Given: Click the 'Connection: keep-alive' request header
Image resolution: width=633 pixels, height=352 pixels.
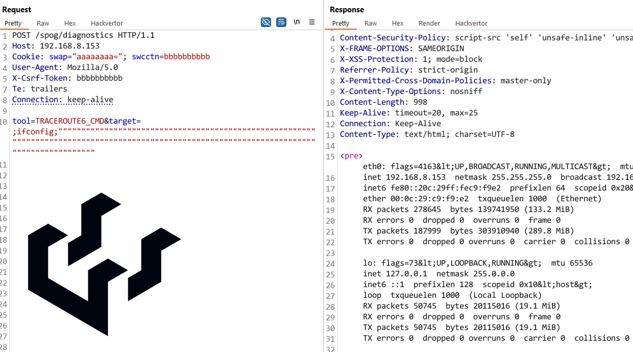Looking at the screenshot, I should [x=63, y=100].
